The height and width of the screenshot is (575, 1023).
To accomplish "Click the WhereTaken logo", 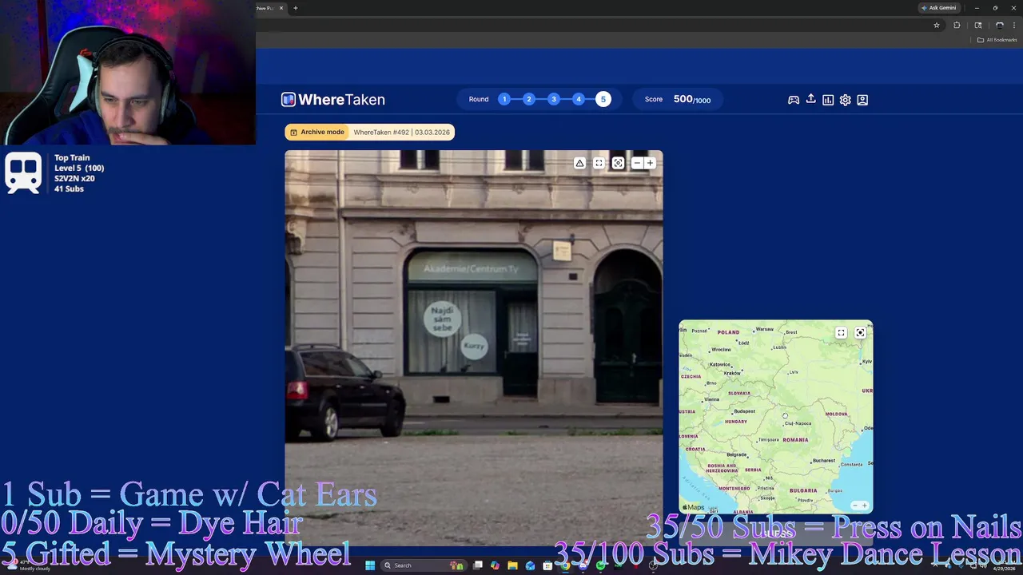I will [333, 100].
